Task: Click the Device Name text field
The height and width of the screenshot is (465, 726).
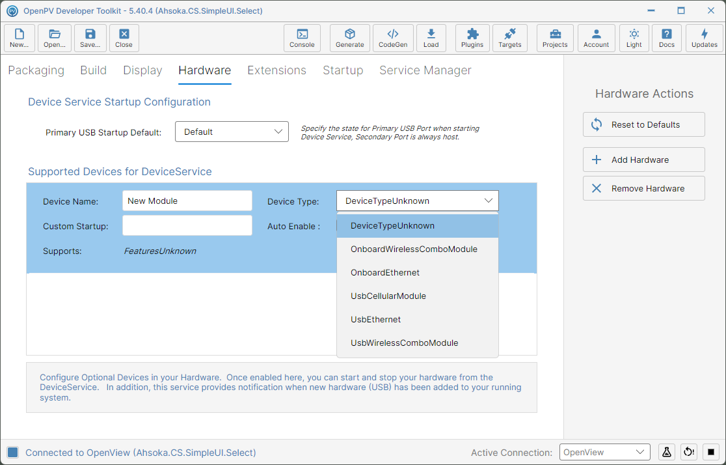Action: [187, 201]
